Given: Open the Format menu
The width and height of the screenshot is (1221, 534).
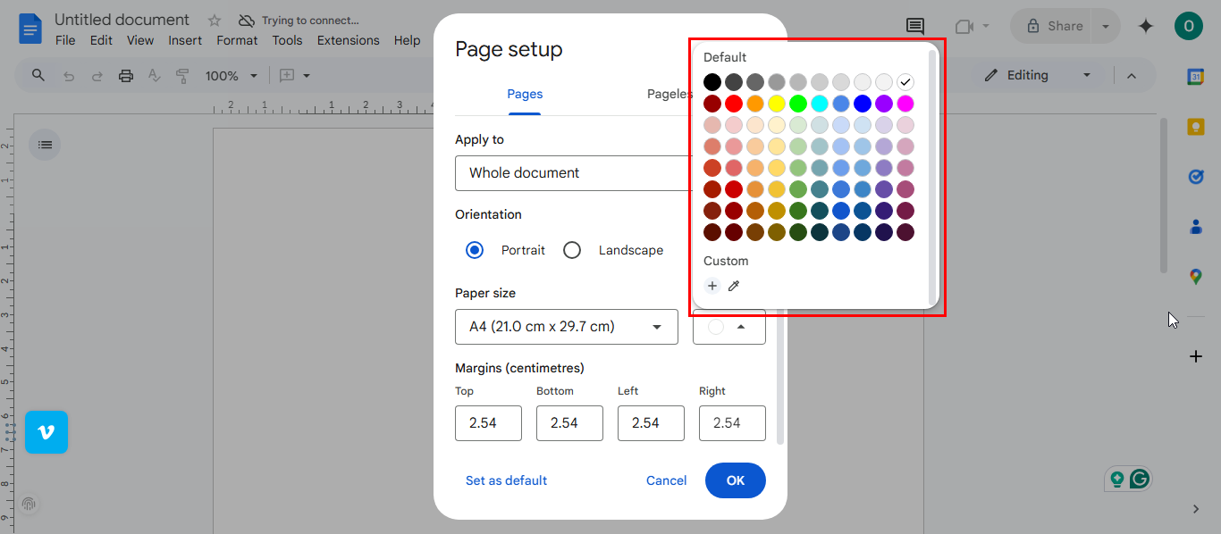Looking at the screenshot, I should click(236, 40).
